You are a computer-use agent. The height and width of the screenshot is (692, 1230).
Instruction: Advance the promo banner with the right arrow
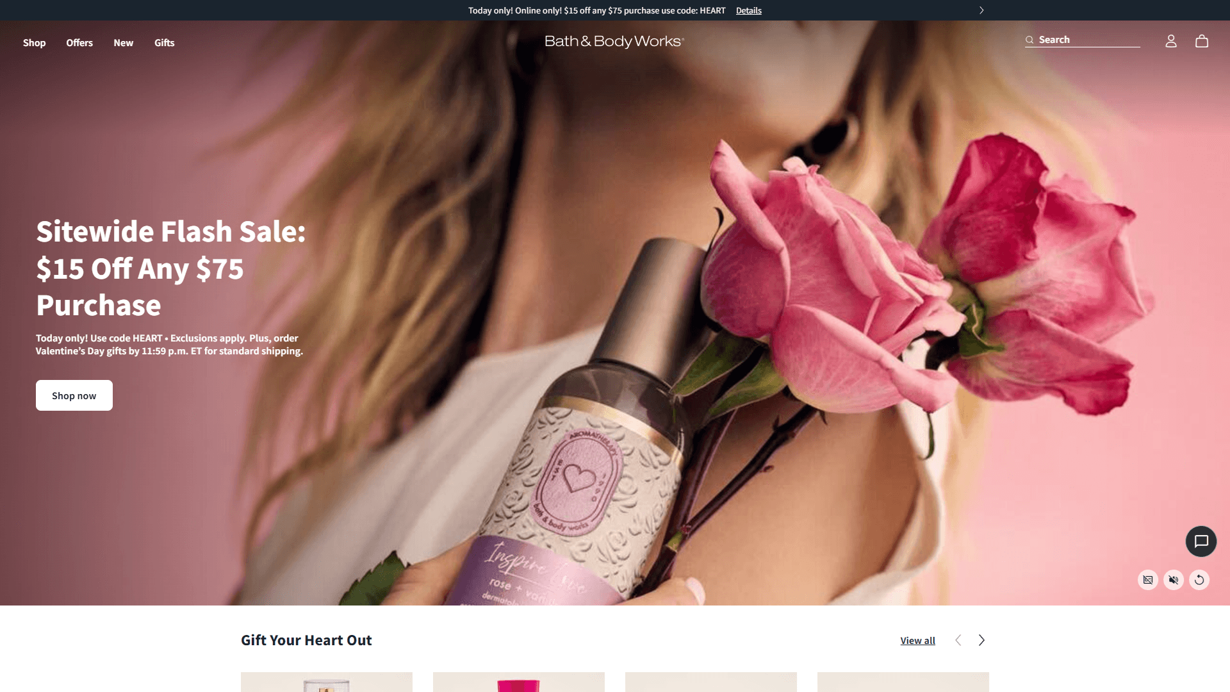[x=981, y=10]
